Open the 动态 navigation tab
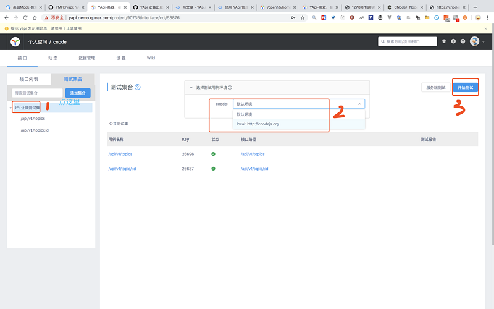Viewport: 494px width, 309px height. pyautogui.click(x=52, y=58)
